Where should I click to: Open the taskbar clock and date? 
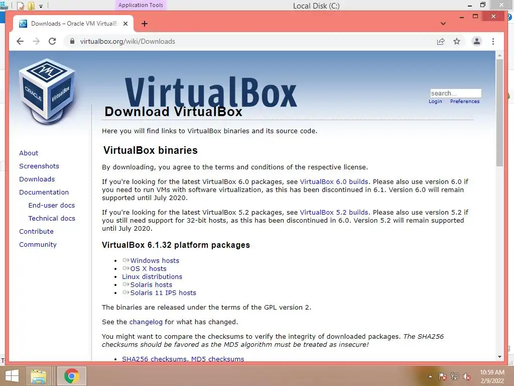pos(492,376)
